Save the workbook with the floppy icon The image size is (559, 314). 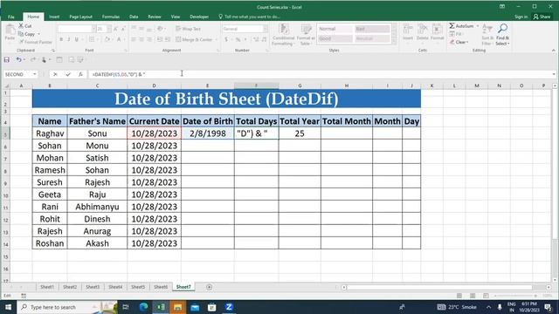(7, 60)
